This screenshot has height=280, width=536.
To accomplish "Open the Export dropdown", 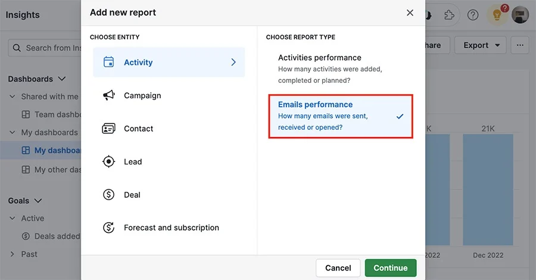I will click(x=480, y=45).
